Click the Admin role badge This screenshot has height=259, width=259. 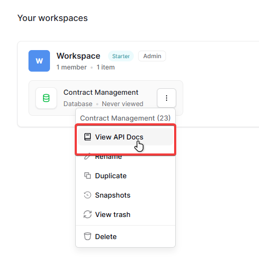152,56
